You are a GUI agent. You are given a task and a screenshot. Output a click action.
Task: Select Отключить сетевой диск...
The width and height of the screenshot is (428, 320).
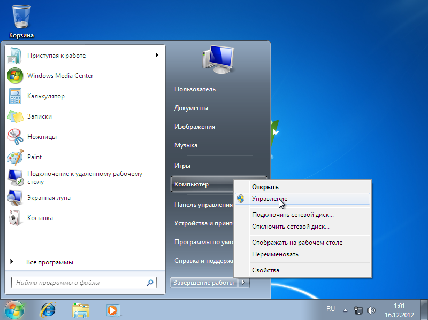[x=302, y=227]
